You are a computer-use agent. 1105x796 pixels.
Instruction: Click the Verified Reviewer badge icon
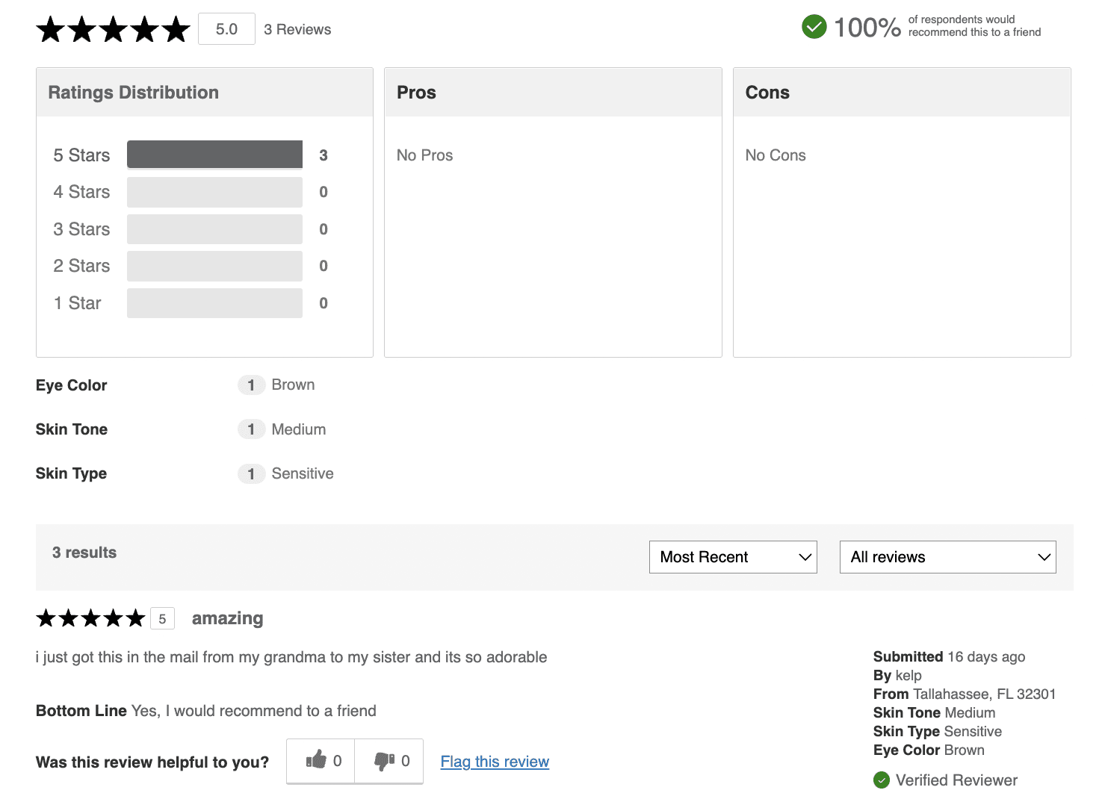(x=882, y=780)
